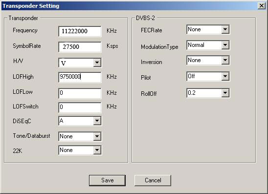Click the LOFHigh input field
Image resolution: width=268 pixels, height=194 pixels.
tap(80, 77)
